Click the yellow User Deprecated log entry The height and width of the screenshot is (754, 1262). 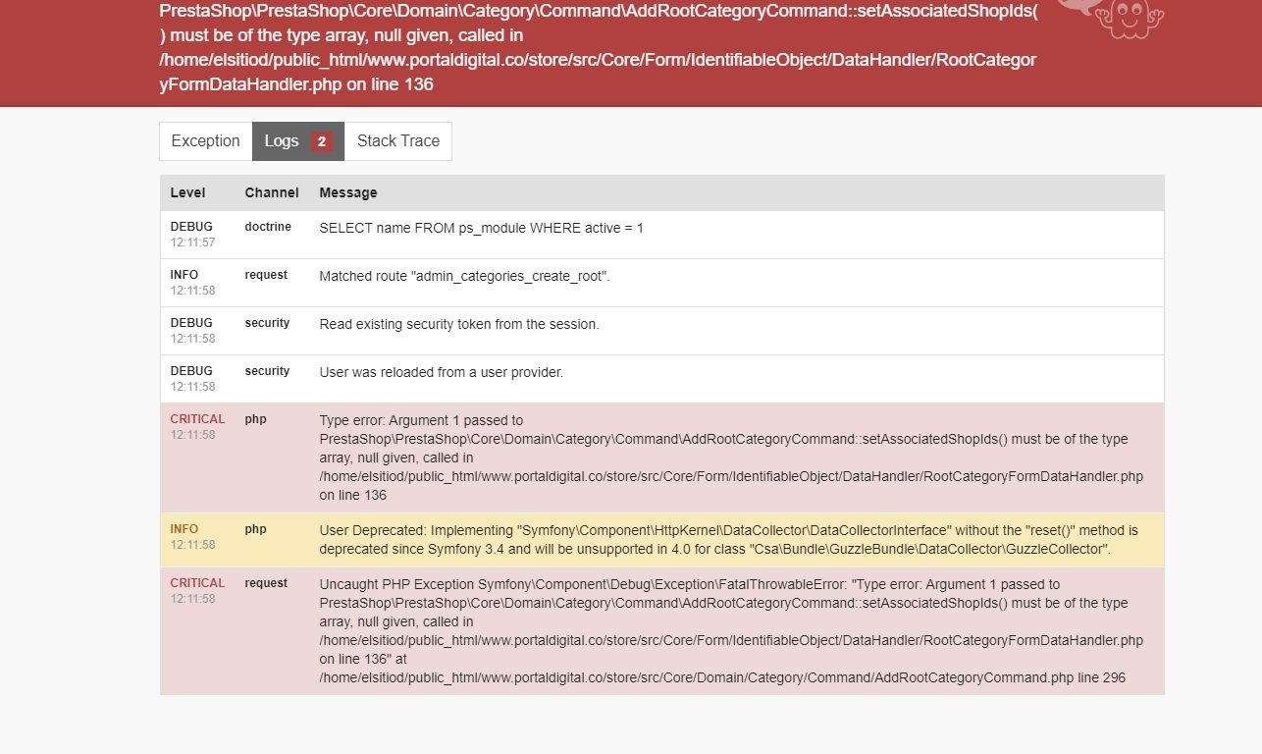[661, 540]
